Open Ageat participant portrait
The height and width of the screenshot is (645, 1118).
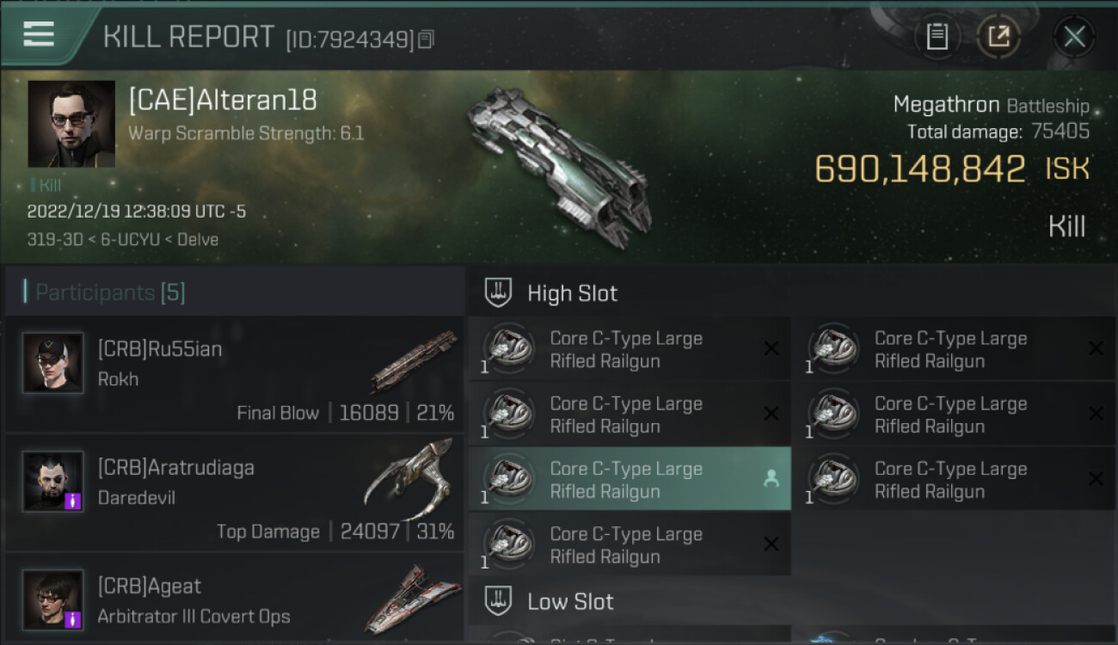pos(53,599)
